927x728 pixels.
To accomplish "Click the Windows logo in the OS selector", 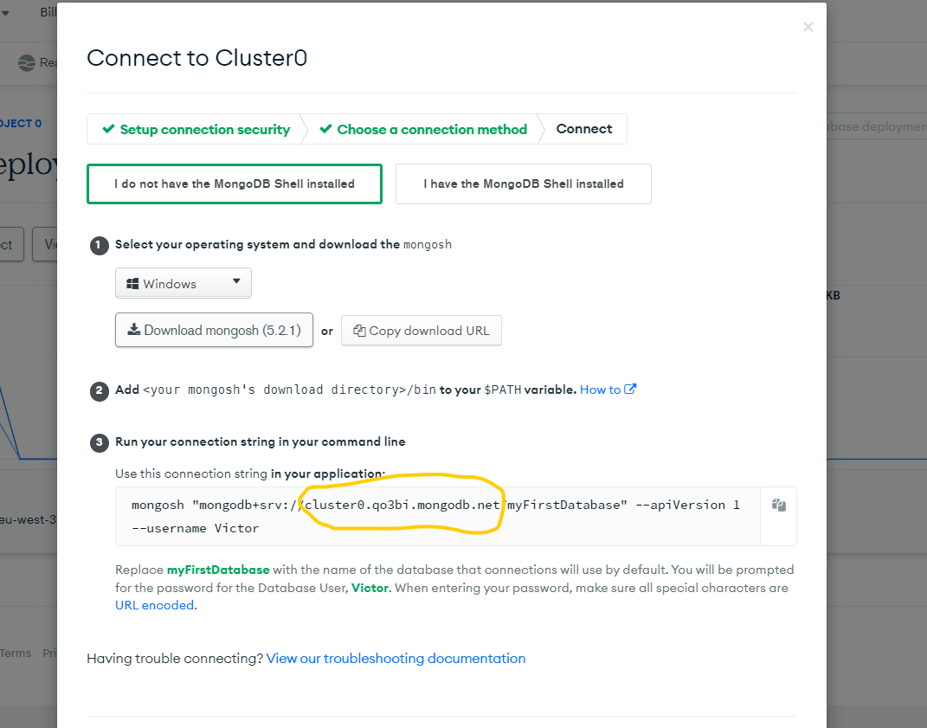I will click(133, 284).
